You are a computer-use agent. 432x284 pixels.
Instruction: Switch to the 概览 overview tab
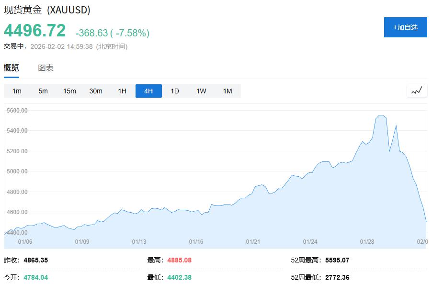(x=11, y=68)
